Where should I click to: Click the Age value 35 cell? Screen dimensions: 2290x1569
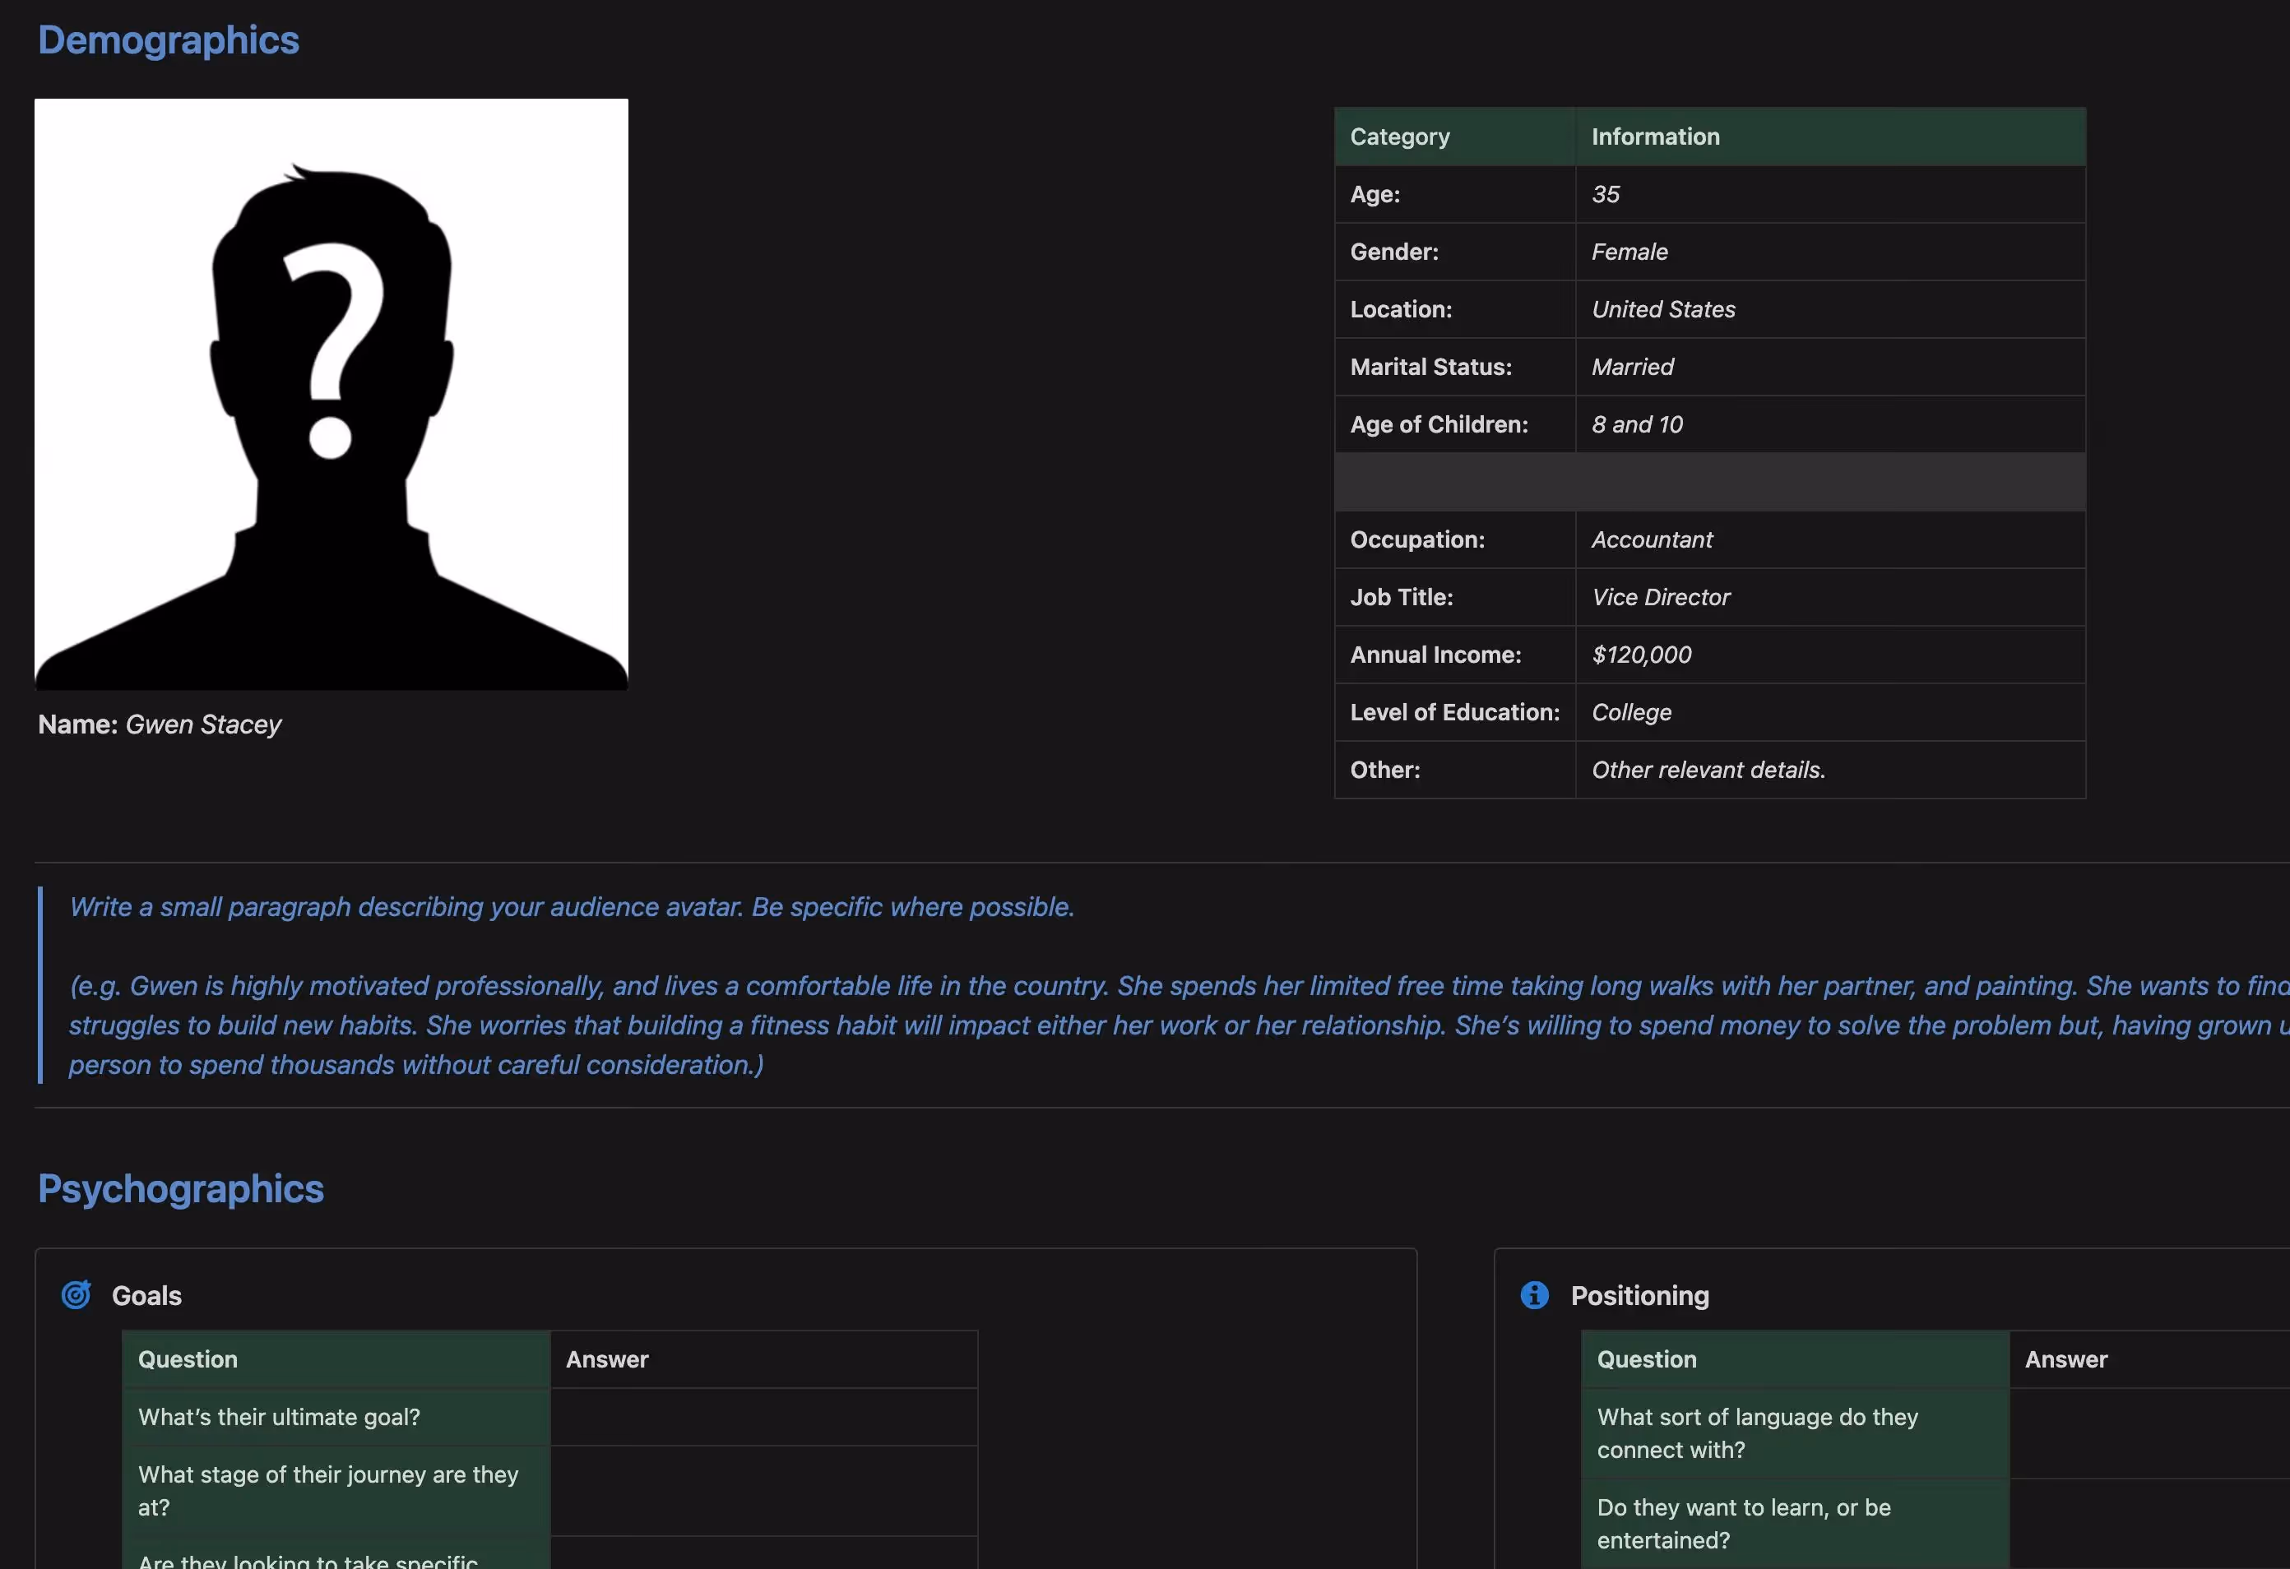[x=1829, y=194]
